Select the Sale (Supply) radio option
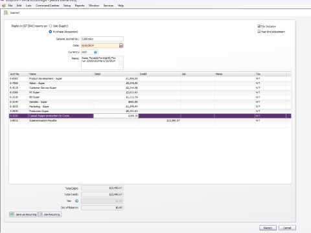 tap(51, 26)
